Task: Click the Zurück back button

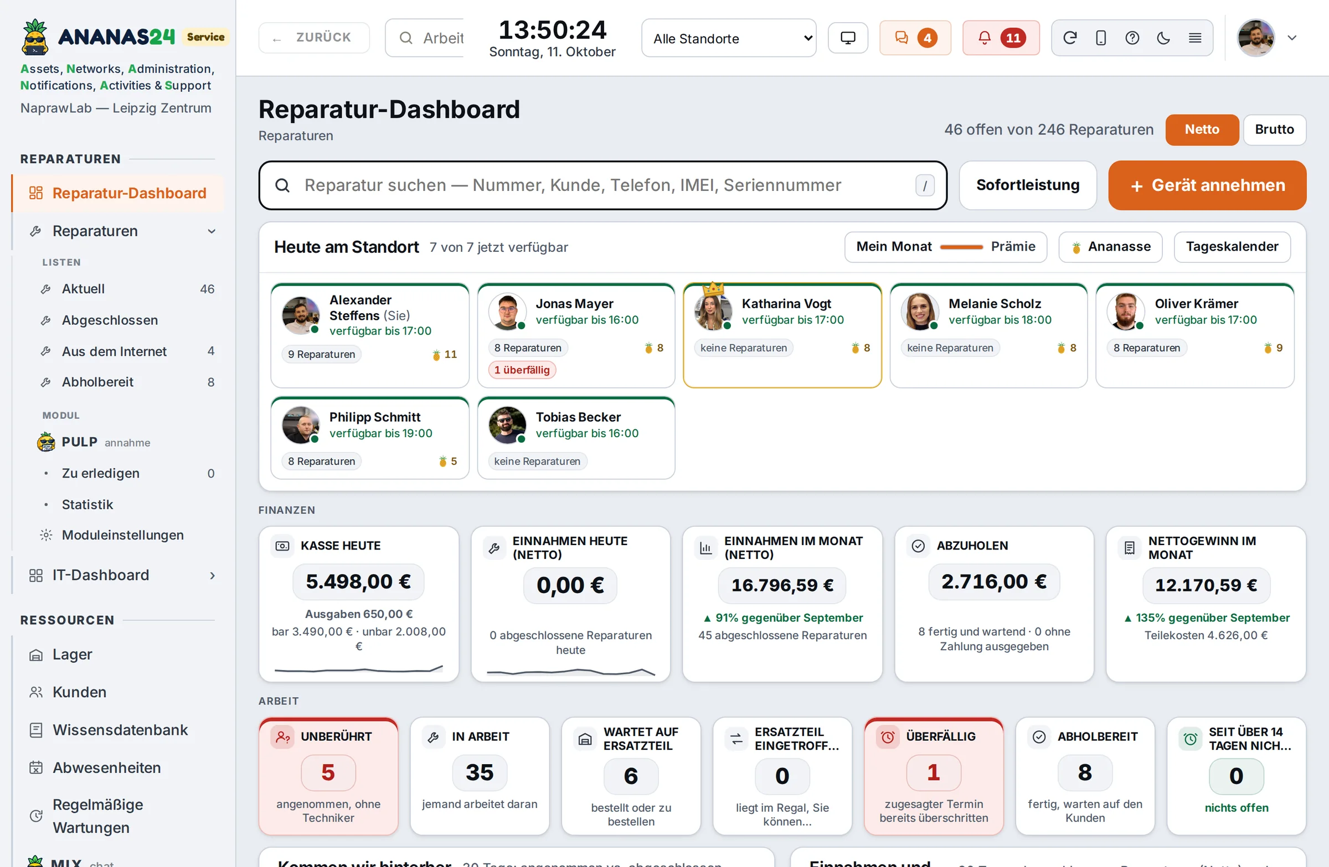Action: (314, 38)
